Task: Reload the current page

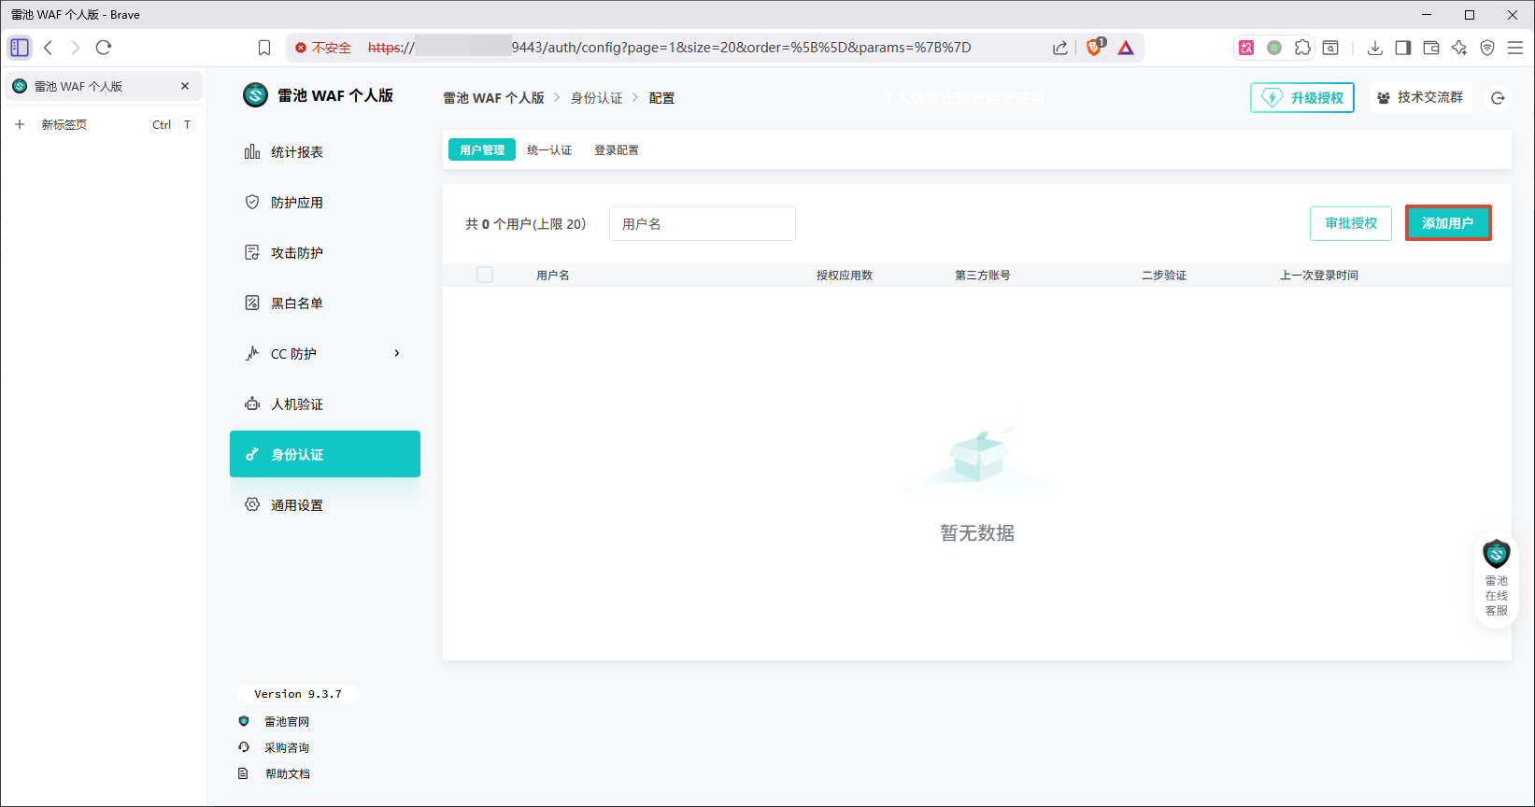Action: pos(104,48)
